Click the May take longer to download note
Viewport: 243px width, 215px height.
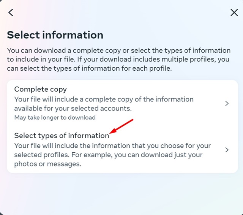[55, 117]
